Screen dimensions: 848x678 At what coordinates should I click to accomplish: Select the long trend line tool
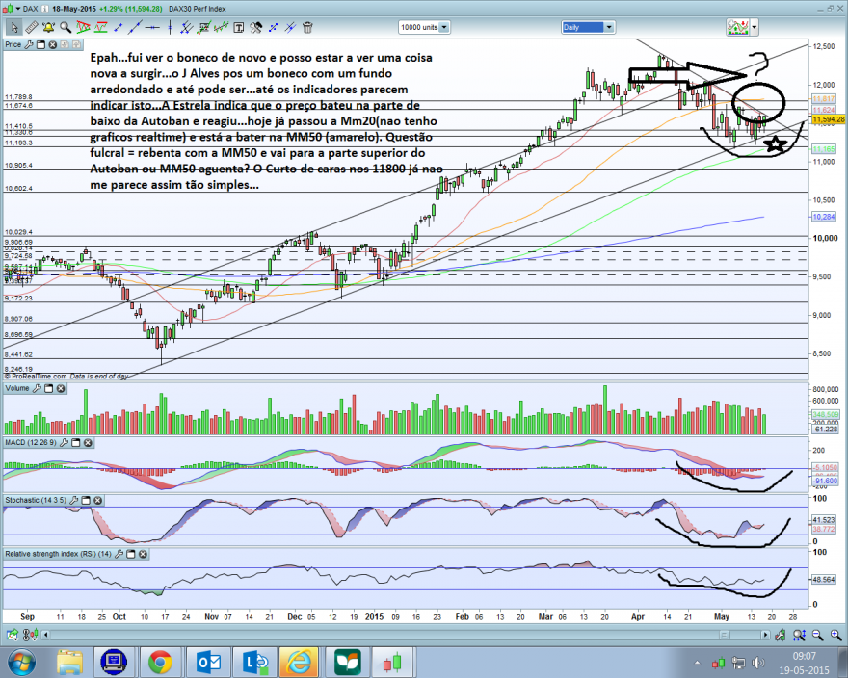[x=134, y=27]
